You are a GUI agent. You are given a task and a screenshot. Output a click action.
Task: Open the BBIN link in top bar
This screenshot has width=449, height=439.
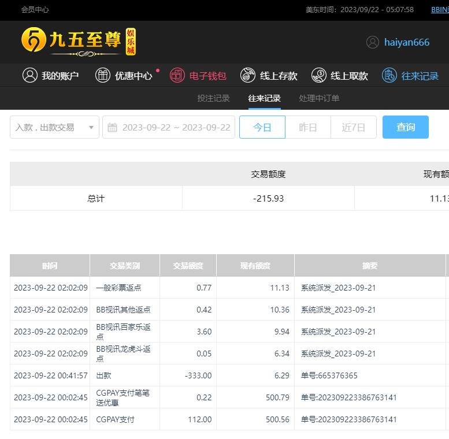[x=439, y=10]
